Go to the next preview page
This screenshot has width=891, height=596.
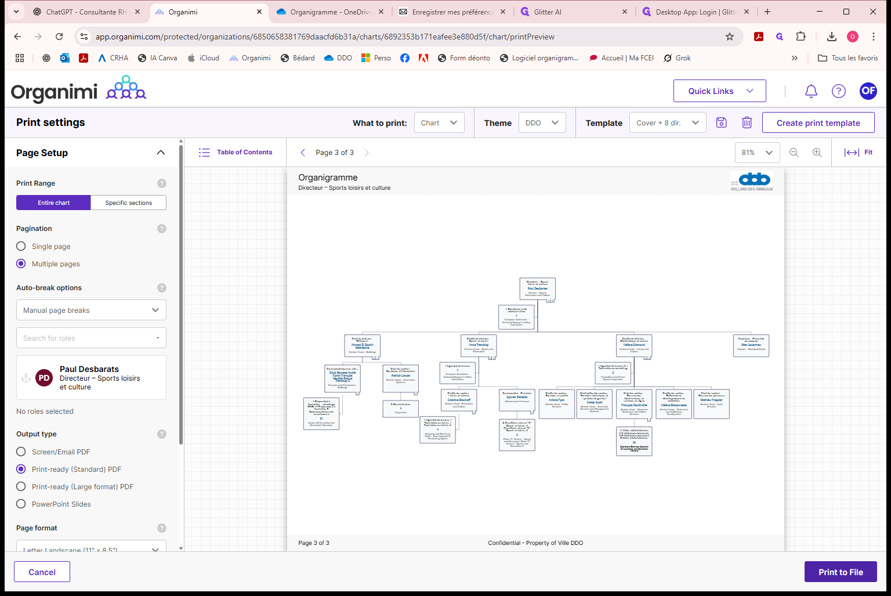(366, 153)
